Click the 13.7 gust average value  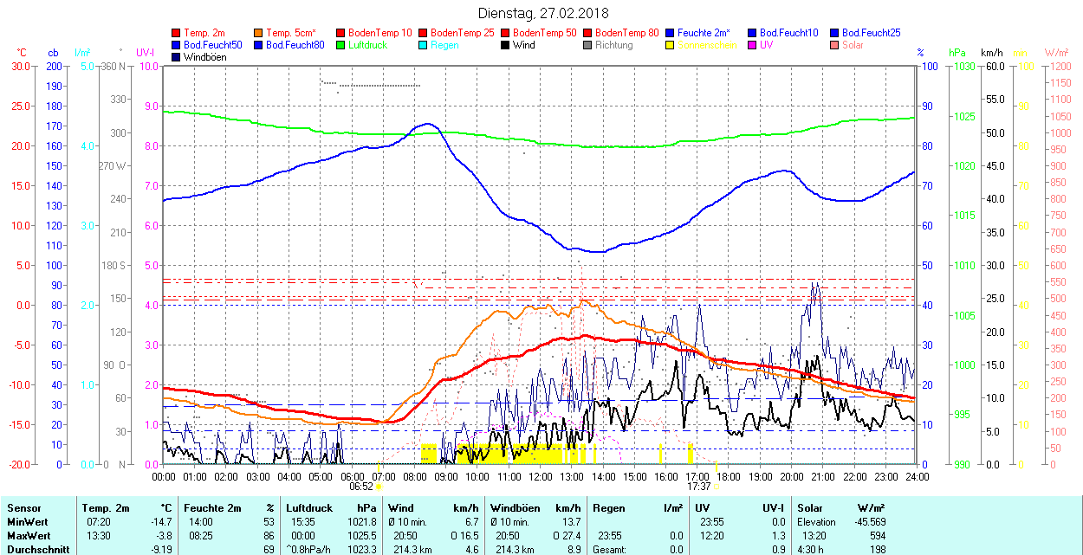pyautogui.click(x=570, y=522)
